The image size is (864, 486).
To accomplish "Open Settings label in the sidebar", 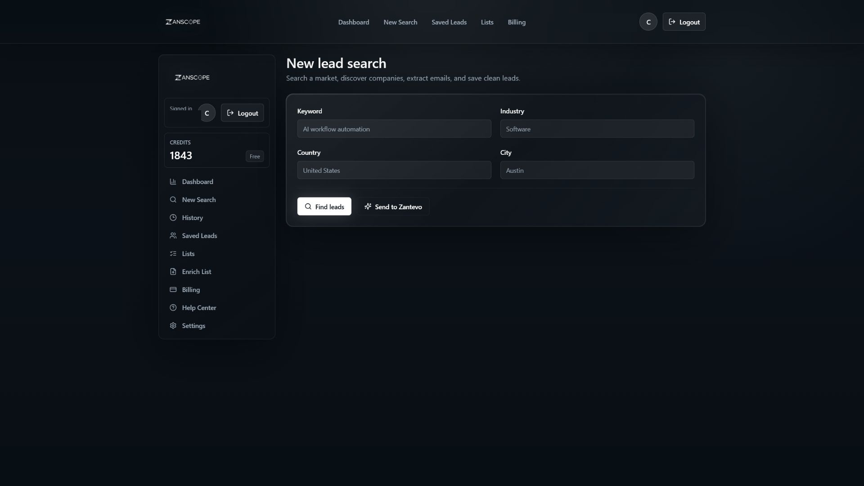I will pos(193,326).
